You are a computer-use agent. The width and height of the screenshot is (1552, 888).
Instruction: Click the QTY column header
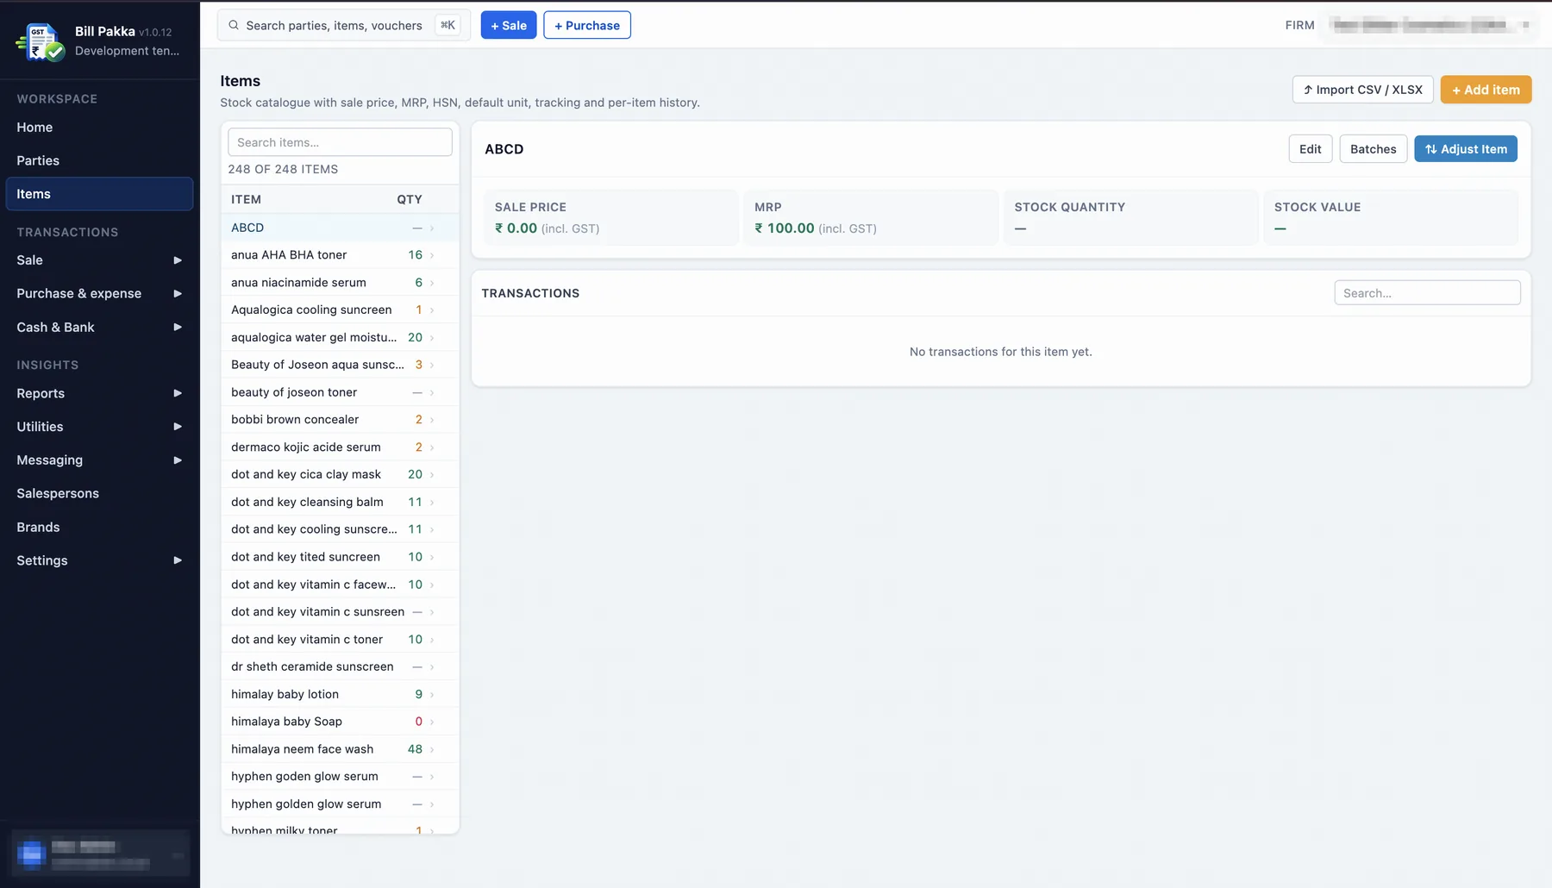pyautogui.click(x=410, y=199)
